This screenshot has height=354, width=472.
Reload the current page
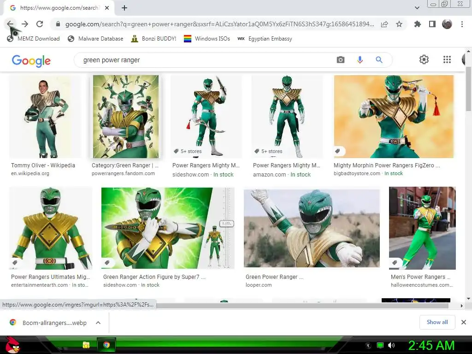pos(40,24)
